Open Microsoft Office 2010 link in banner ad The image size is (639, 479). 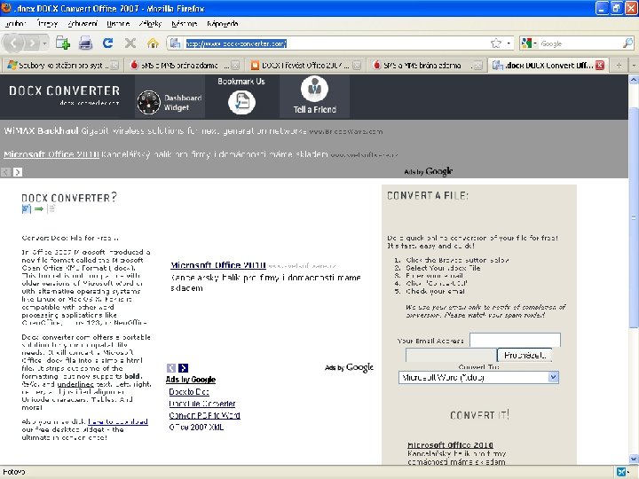point(51,154)
